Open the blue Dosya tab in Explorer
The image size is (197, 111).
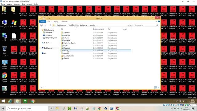tap(42, 22)
